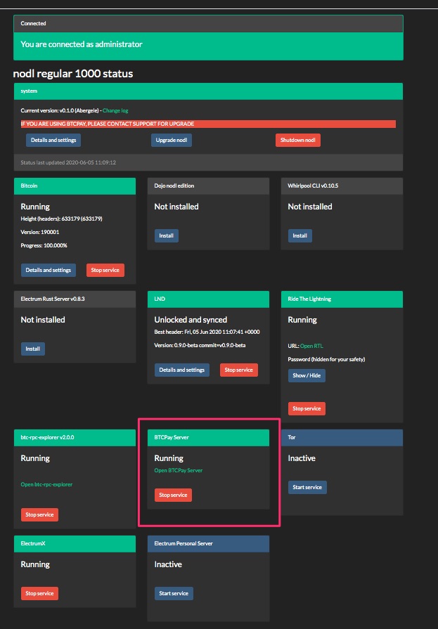
Task: Click the LND card header
Action: [x=208, y=299]
